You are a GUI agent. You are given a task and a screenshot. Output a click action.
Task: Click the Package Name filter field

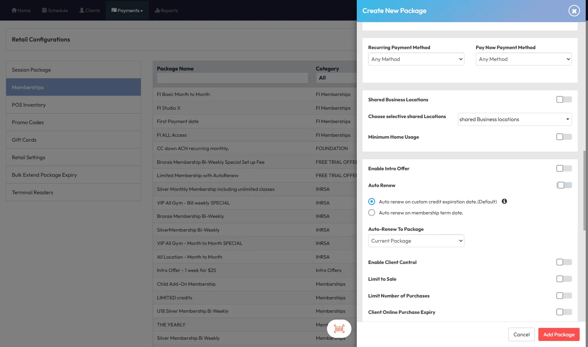click(232, 78)
